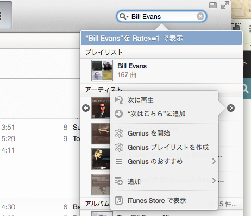Click track number 8 in the list
The height and width of the screenshot is (216, 251).
pos(65,128)
